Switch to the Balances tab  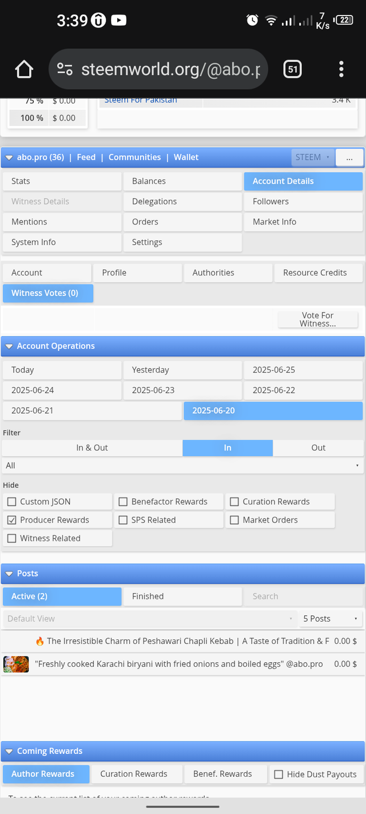point(182,181)
